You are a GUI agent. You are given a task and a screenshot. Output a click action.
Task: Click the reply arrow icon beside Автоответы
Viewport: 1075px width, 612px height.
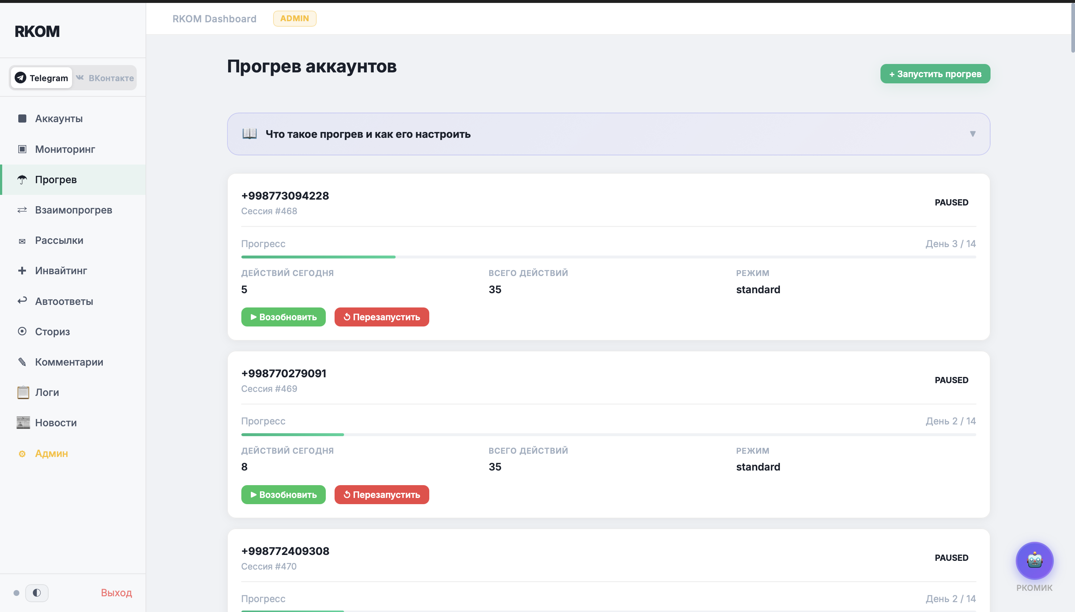pyautogui.click(x=22, y=301)
